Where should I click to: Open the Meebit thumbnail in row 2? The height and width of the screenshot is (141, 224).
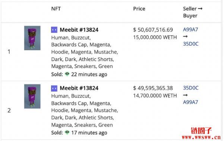tap(32, 96)
